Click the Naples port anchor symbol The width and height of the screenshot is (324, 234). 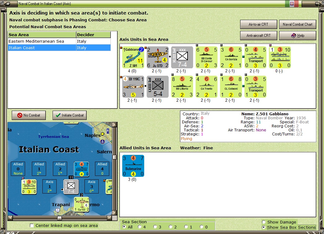coord(102,142)
